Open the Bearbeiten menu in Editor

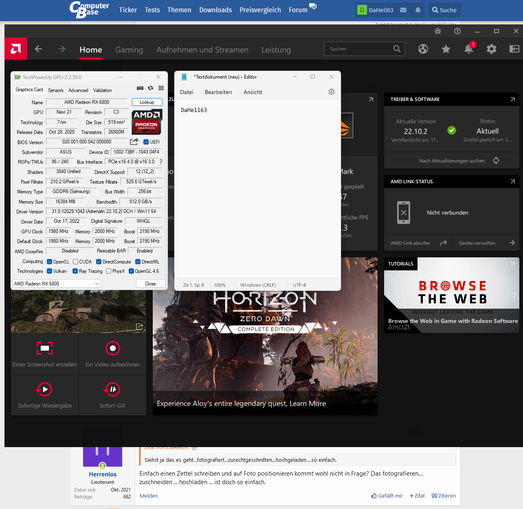click(218, 92)
